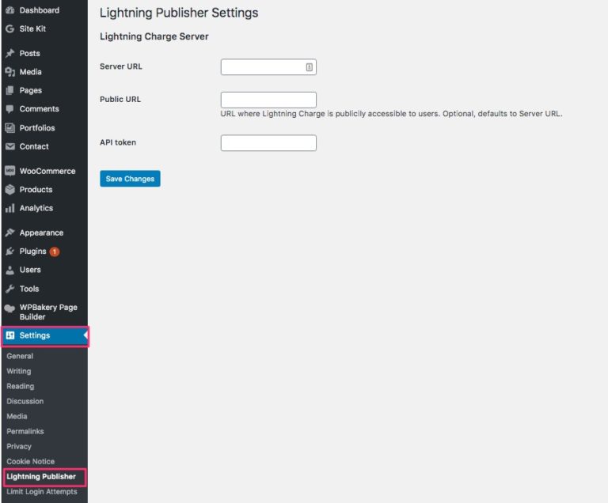Open the Plugins menu item

[33, 251]
